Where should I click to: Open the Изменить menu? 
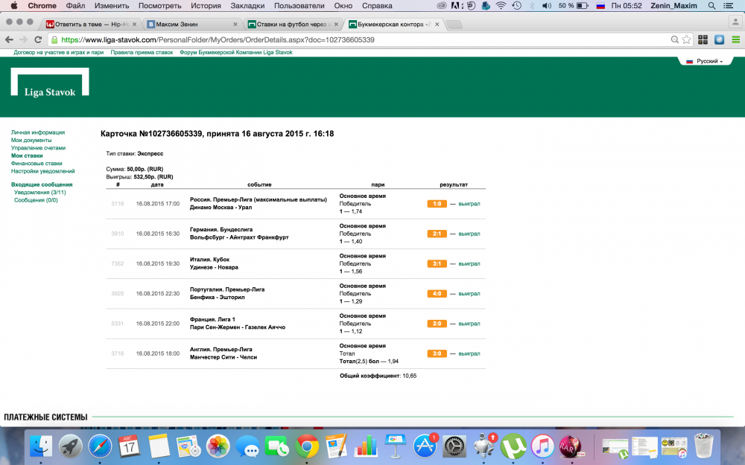point(112,6)
